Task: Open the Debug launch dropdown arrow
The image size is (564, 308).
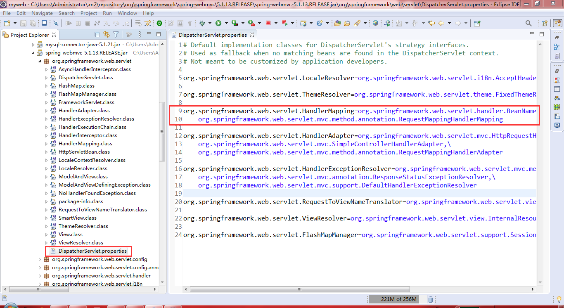Action: 210,23
